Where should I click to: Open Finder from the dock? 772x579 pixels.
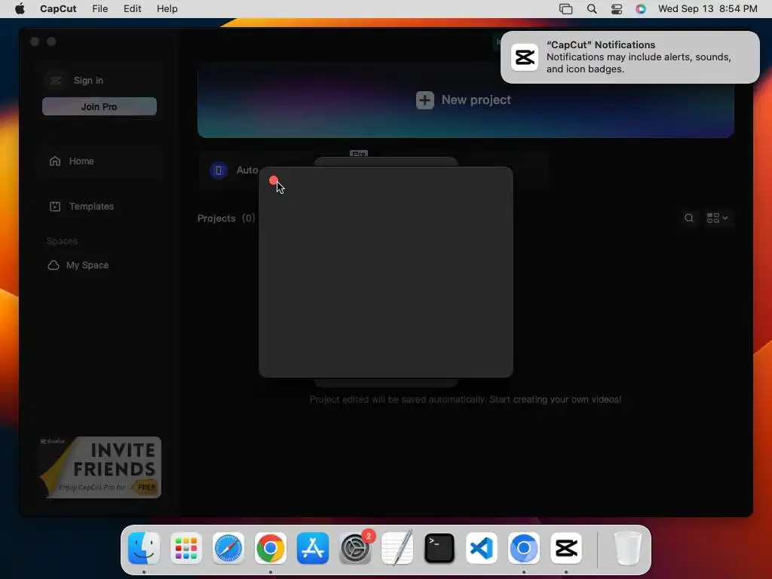(144, 548)
